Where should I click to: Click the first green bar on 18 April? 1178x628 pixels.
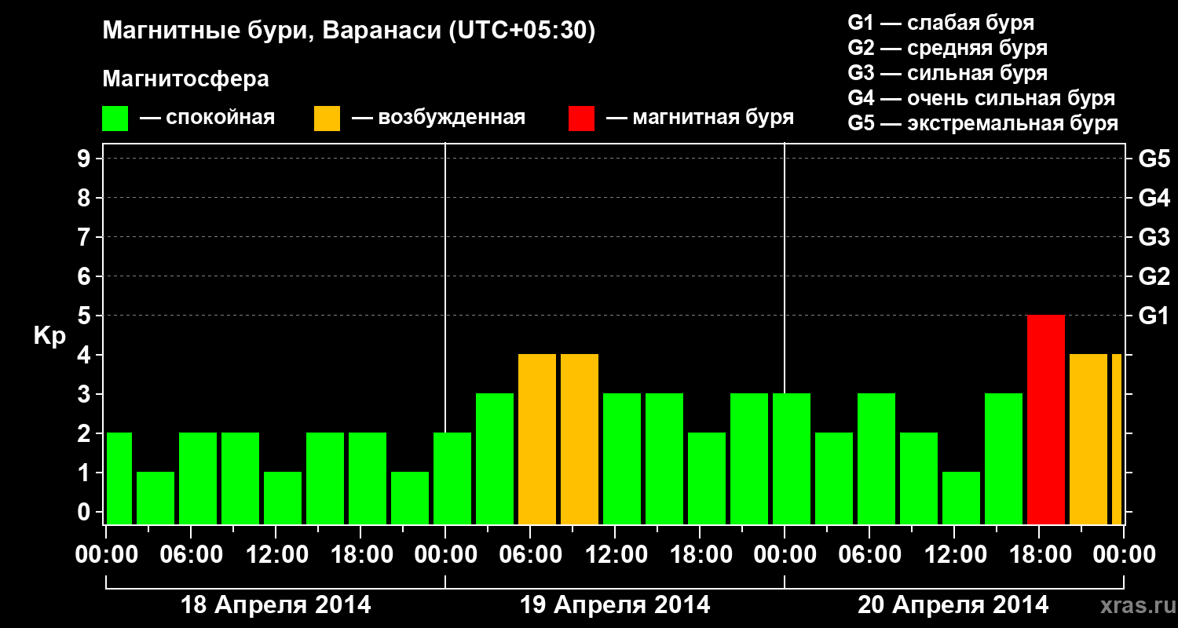click(119, 478)
